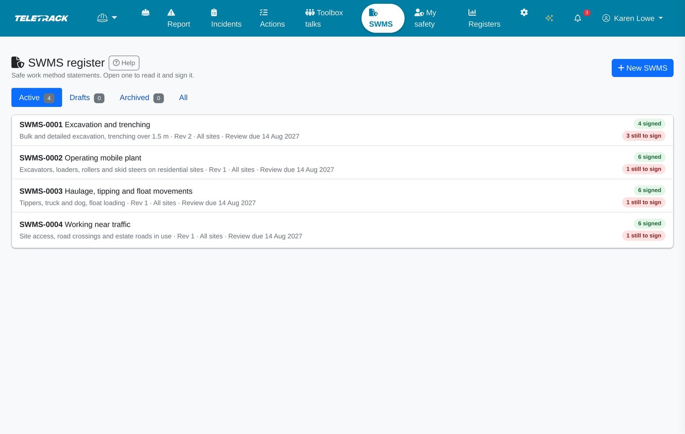Image resolution: width=685 pixels, height=434 pixels.
Task: Click '1 still to sign' on SWMS-0004
Action: pos(643,236)
